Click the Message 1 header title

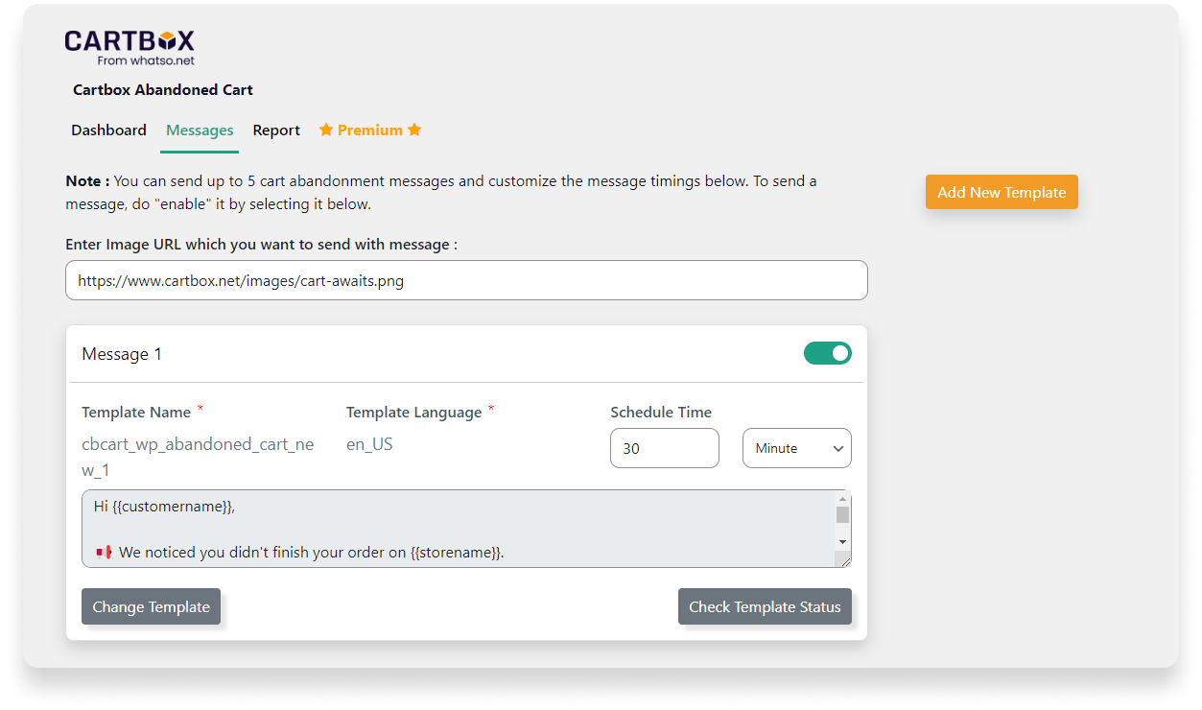[x=122, y=354]
